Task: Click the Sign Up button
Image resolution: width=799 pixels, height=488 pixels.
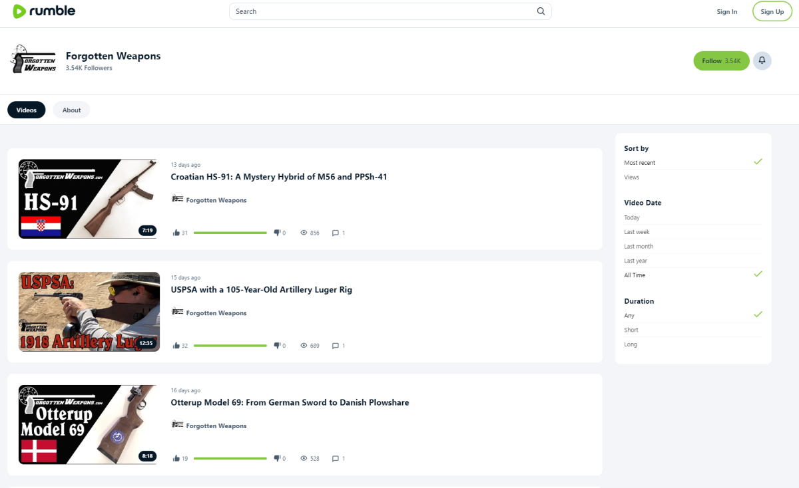Action: point(772,11)
